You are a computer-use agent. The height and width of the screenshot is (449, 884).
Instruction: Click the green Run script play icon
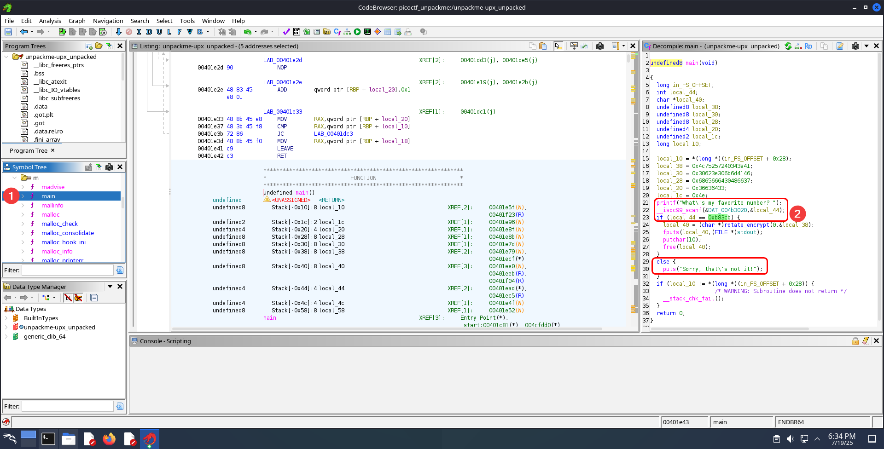click(x=357, y=32)
